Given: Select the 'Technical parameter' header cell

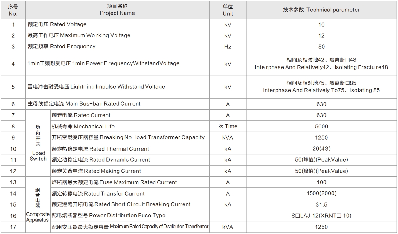Looking at the screenshot, I should coord(321,10).
